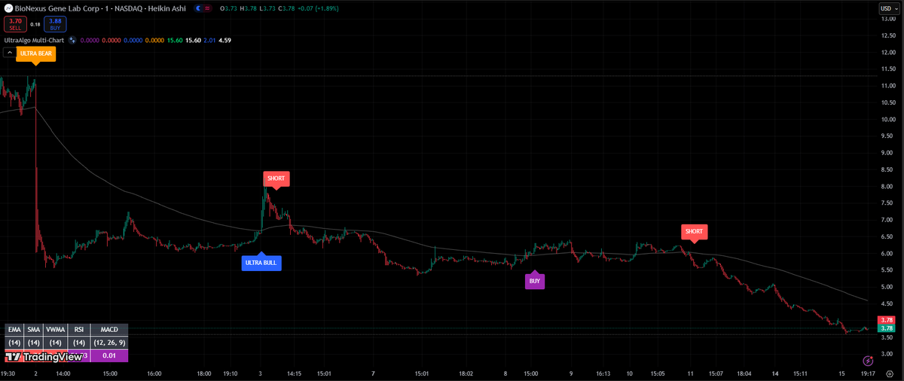Click the 16:13 time axis label
The width and height of the screenshot is (904, 381).
[603, 373]
